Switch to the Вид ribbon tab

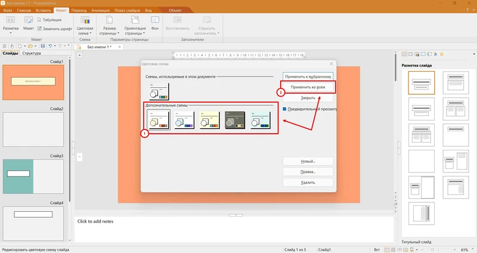(x=148, y=10)
